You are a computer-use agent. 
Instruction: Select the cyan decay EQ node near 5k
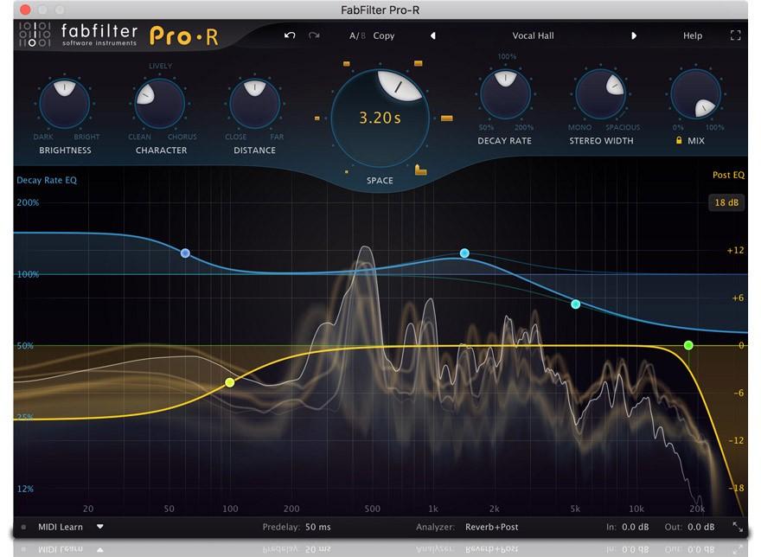576,304
